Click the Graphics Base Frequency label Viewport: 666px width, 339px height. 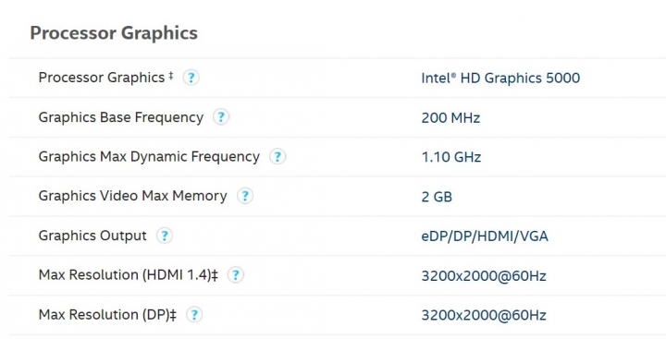pos(121,117)
